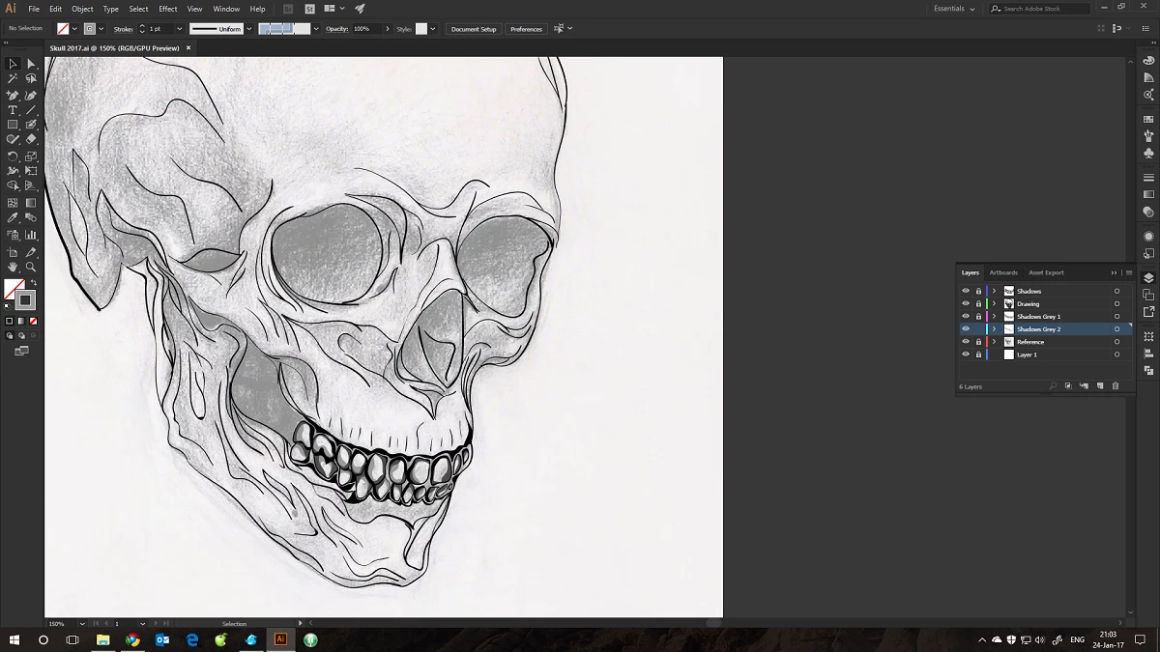Viewport: 1160px width, 652px height.
Task: Choose the Direct Selection tool
Action: coord(31,64)
